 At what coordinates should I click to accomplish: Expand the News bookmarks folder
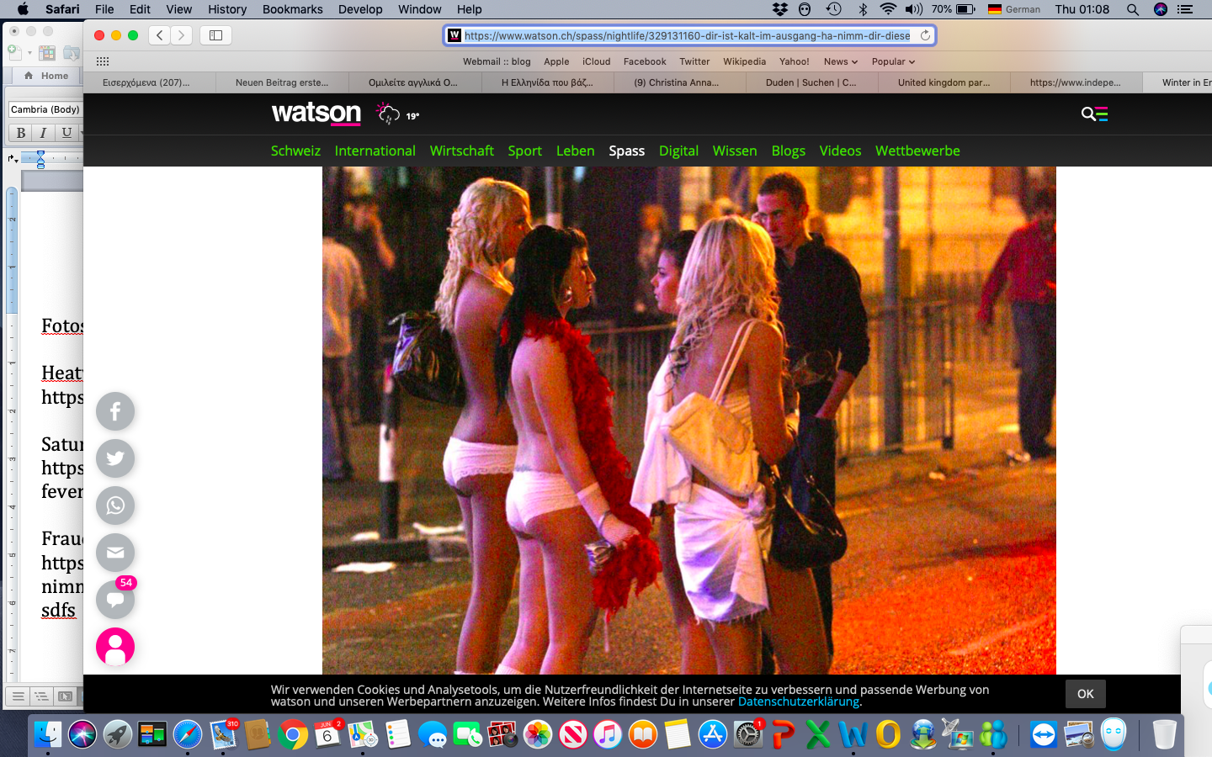pos(840,61)
